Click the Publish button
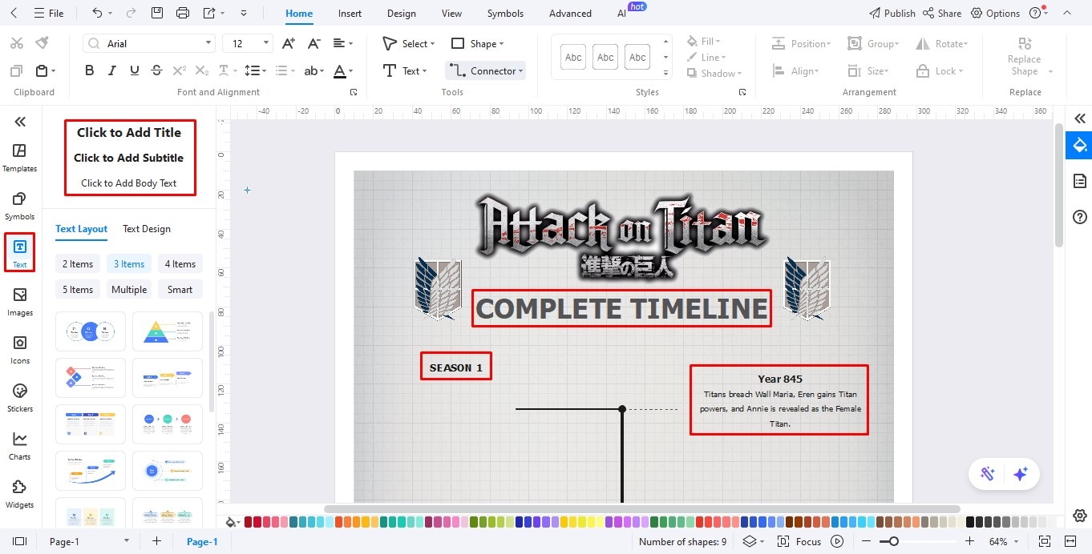This screenshot has height=554, width=1092. coord(892,14)
